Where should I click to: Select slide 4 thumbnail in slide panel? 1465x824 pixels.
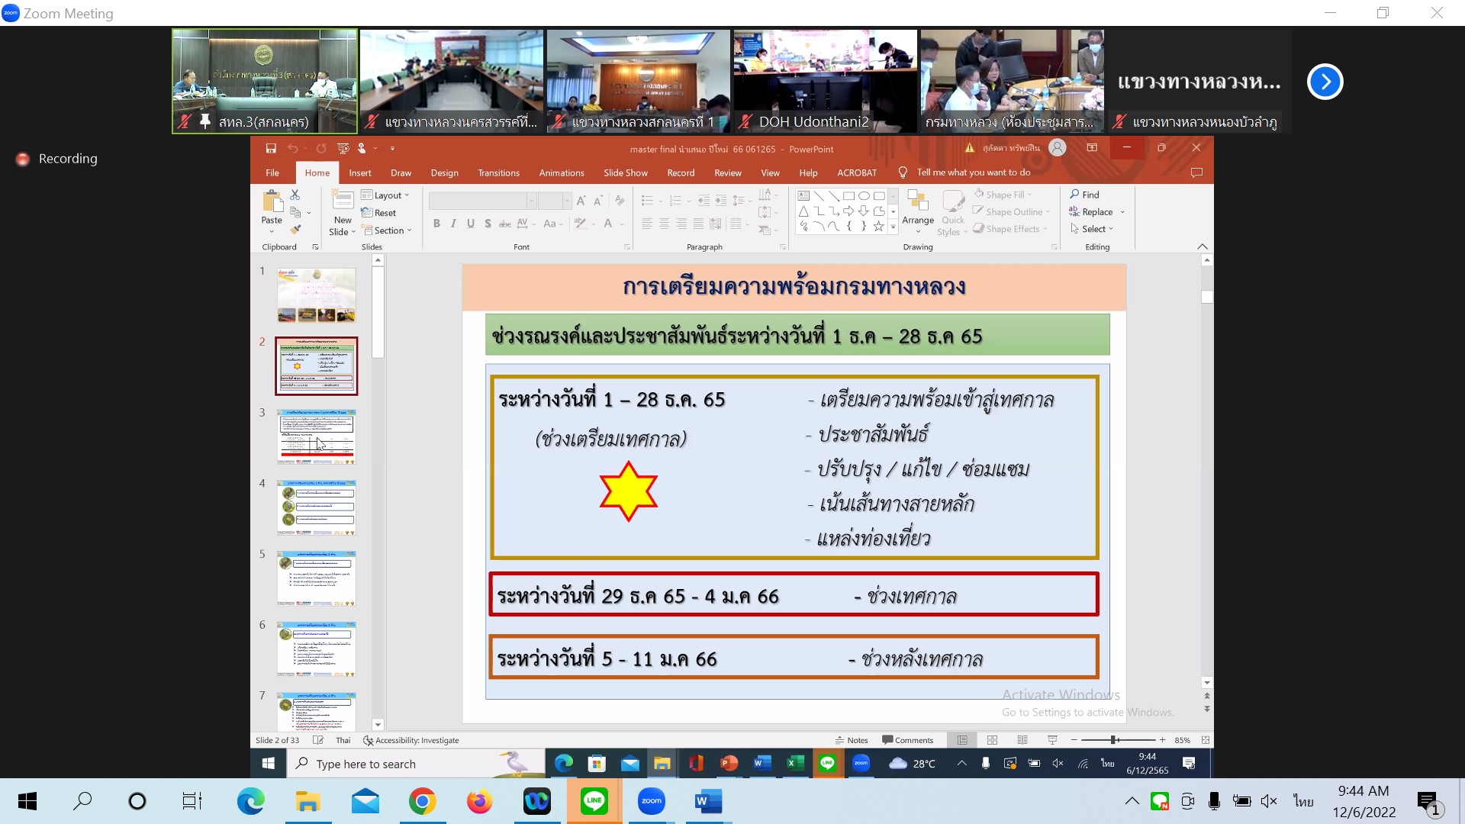click(316, 507)
